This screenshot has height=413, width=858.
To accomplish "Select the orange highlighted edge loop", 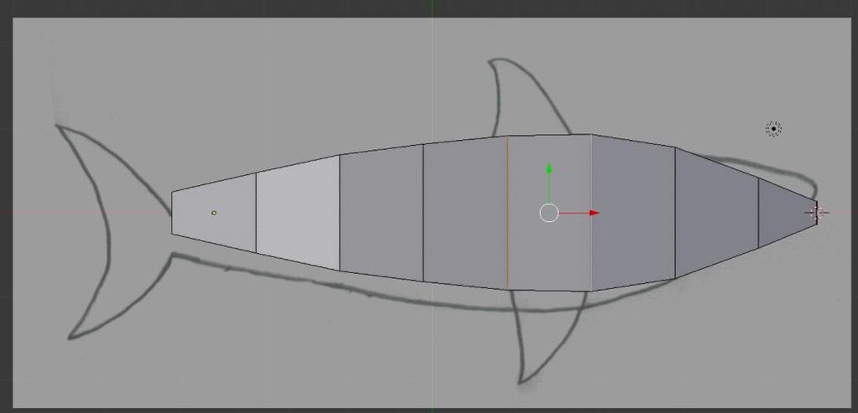I will [507, 213].
